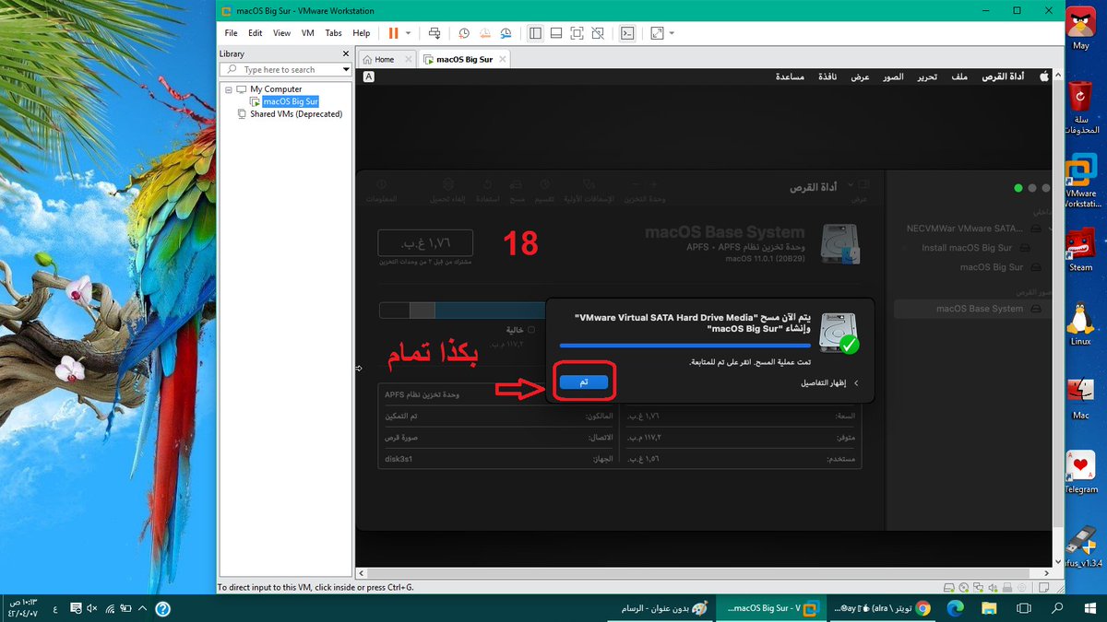The width and height of the screenshot is (1107, 622).
Task: Click the Chrome taskbar button
Action: [885, 608]
